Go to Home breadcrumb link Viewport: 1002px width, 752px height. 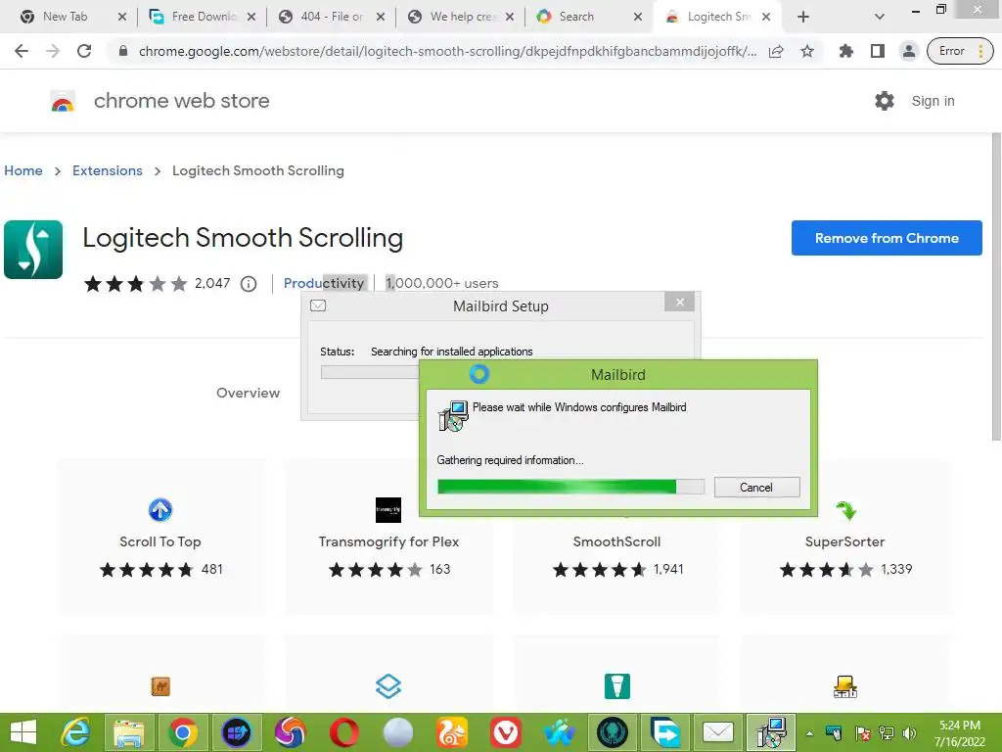coord(23,170)
